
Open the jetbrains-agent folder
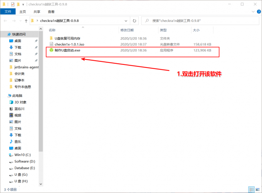26,67
